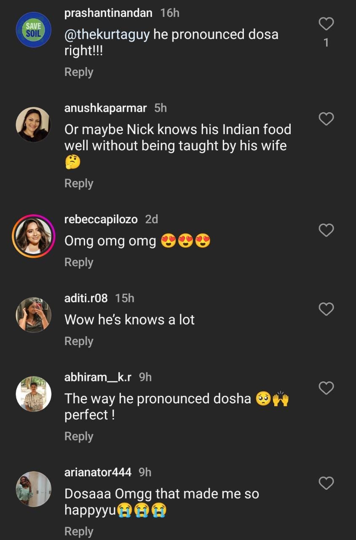Image resolution: width=356 pixels, height=540 pixels.
Task: Reply to aditi.r08's comment
Action: [x=79, y=341]
